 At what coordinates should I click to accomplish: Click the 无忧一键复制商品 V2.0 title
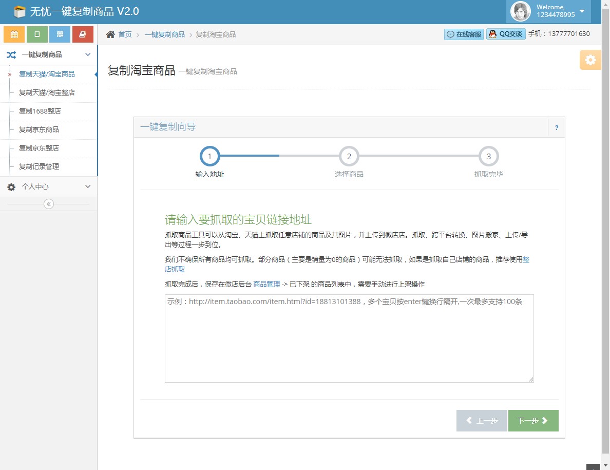click(84, 11)
